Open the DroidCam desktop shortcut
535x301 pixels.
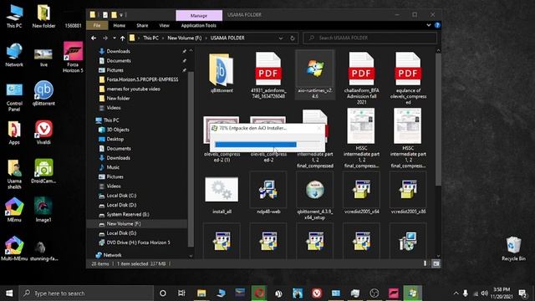coord(43,171)
